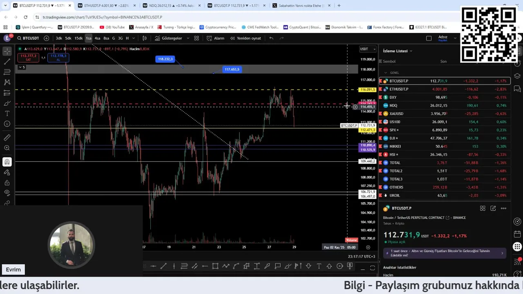This screenshot has height=294, width=523.
Task: Select the arrow up marker in bottom toolbar
Action: click(x=329, y=266)
